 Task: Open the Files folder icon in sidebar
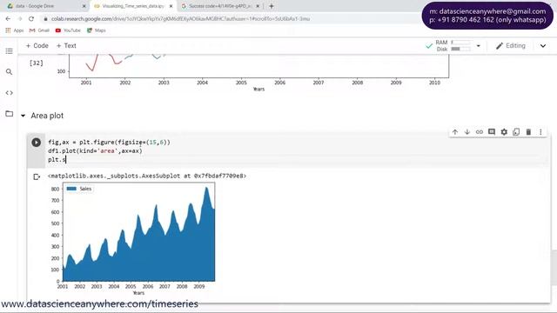[10, 114]
